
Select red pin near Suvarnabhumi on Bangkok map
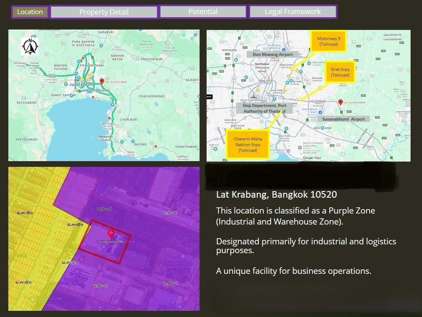[340, 103]
